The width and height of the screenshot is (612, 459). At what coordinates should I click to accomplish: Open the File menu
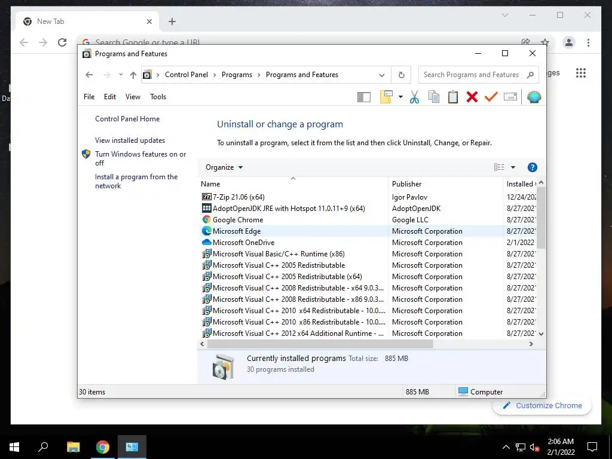pyautogui.click(x=89, y=97)
